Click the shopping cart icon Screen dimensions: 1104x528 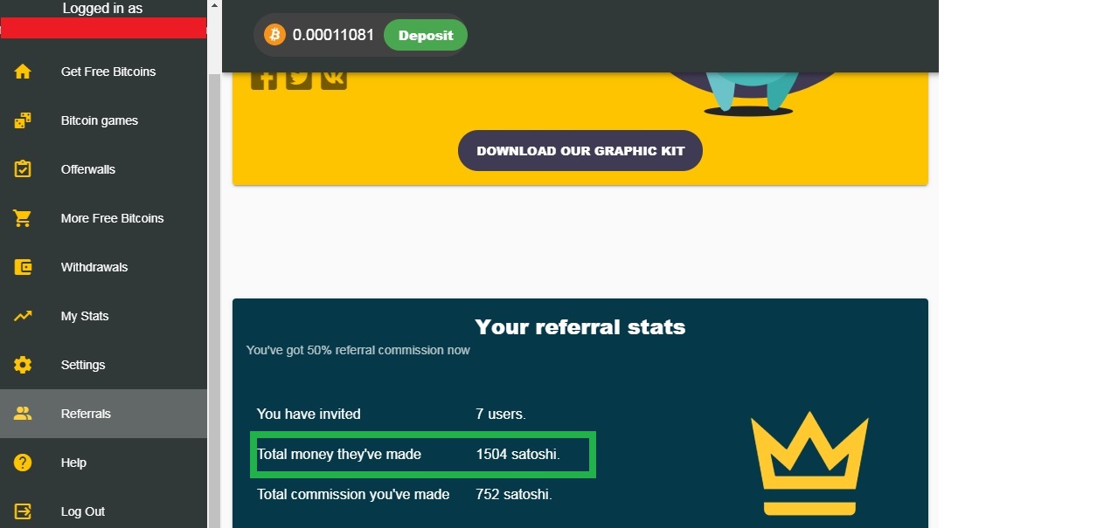(x=23, y=218)
